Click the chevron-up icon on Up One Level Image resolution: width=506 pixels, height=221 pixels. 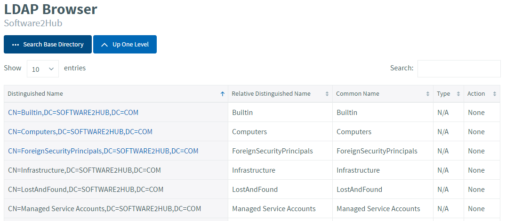104,45
